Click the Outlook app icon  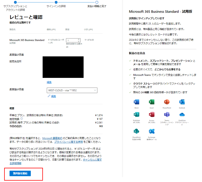pos(182,102)
